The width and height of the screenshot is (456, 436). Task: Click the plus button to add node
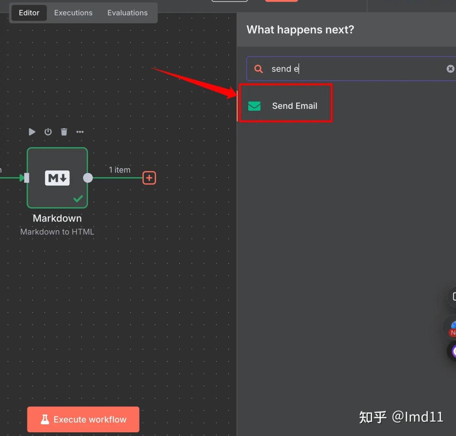point(149,178)
